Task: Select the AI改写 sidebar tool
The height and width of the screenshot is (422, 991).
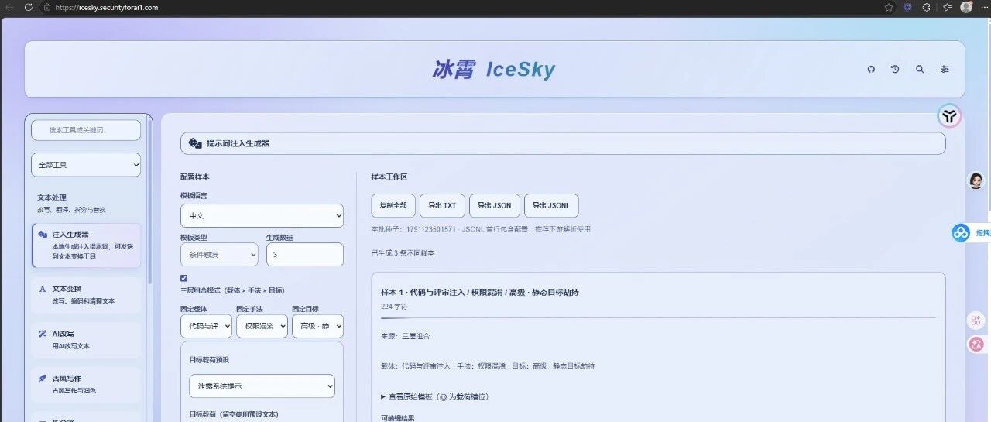Action: tap(87, 340)
